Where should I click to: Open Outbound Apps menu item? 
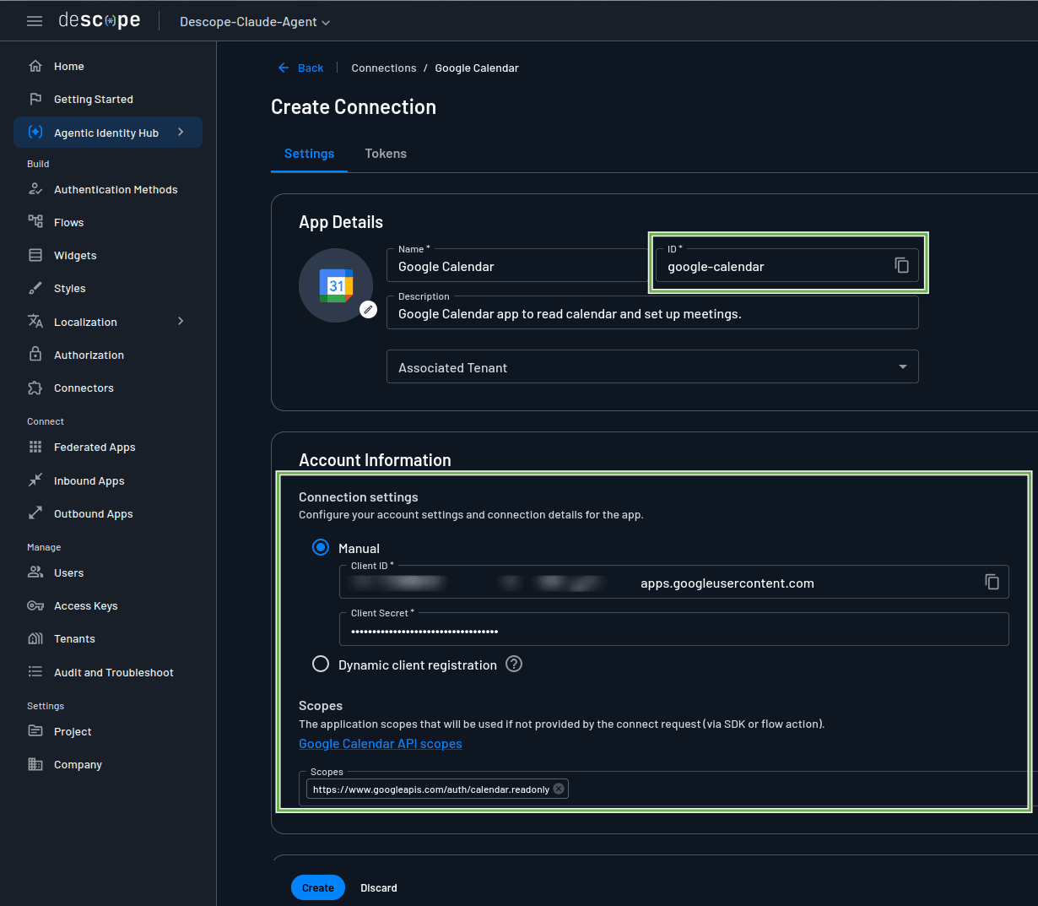click(x=108, y=513)
